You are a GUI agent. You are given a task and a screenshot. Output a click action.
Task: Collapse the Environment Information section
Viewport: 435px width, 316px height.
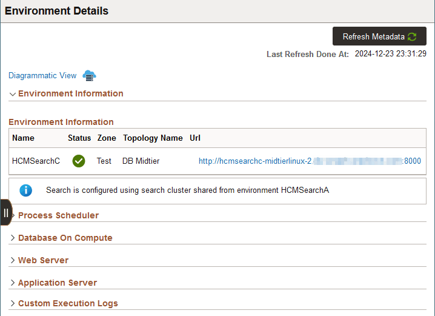pos(13,94)
